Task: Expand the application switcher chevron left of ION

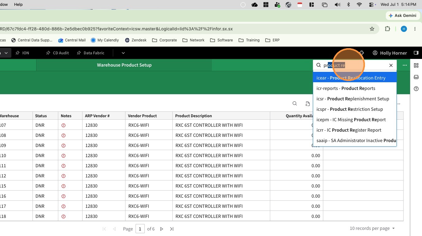Action: click(x=6, y=53)
